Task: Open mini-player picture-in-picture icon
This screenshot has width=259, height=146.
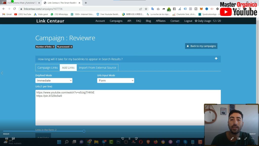Action: 239,139
